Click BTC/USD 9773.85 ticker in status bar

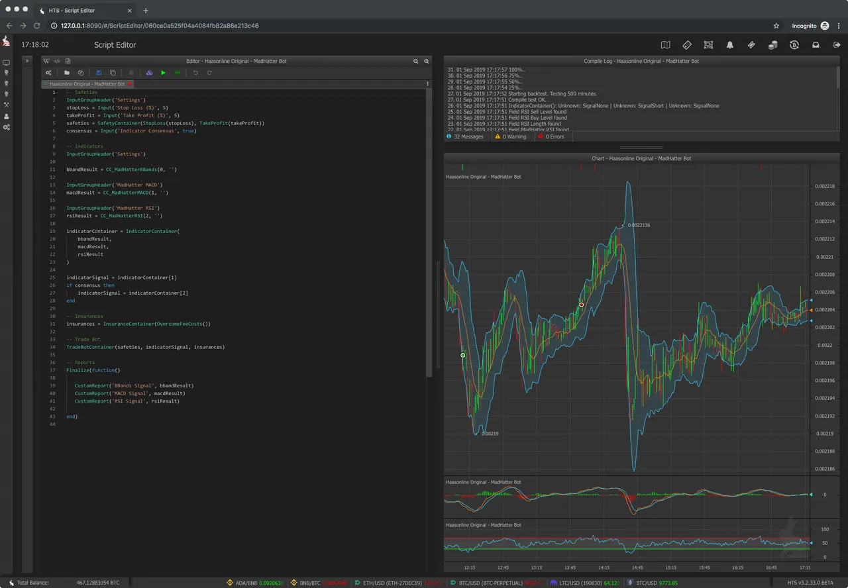pyautogui.click(x=653, y=583)
